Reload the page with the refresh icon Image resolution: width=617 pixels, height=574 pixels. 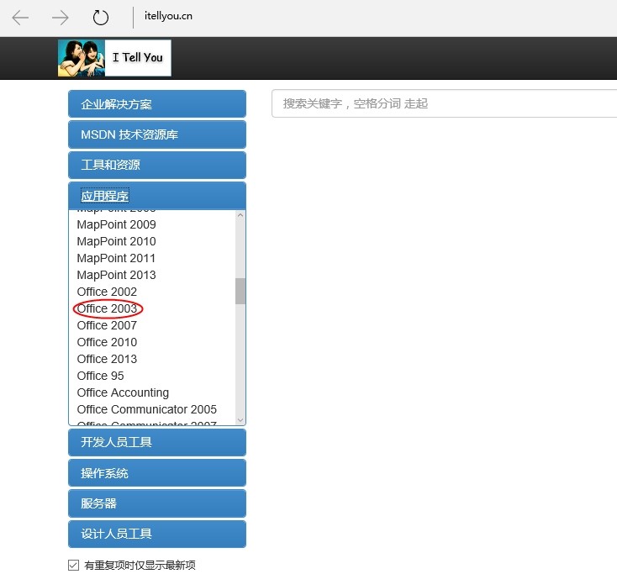[x=100, y=18]
